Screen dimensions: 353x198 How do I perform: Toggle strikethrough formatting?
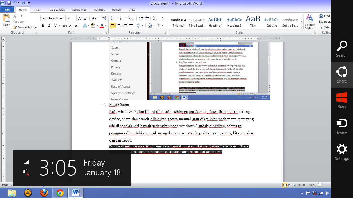click(x=65, y=26)
